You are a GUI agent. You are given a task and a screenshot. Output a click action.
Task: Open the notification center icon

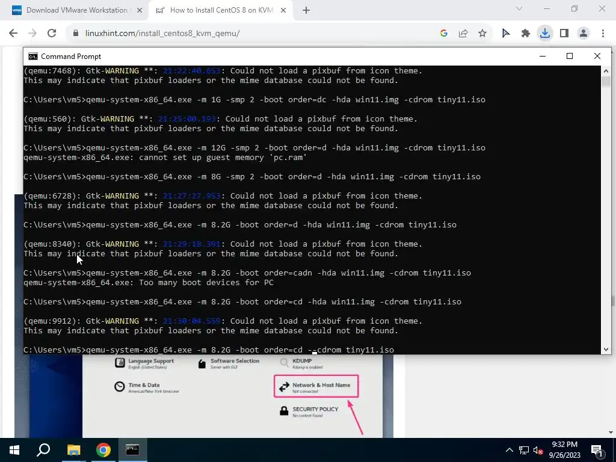click(x=597, y=450)
